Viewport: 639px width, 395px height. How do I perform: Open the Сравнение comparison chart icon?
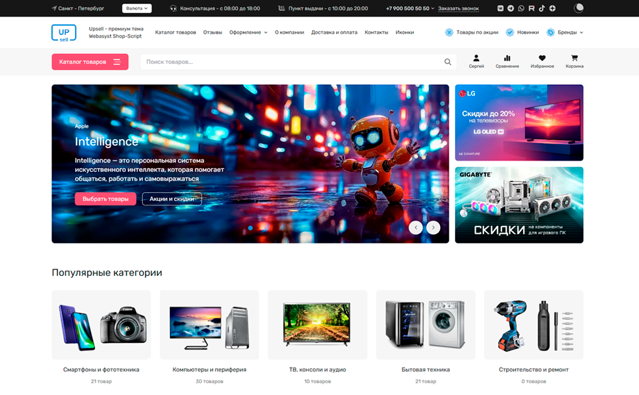point(507,58)
